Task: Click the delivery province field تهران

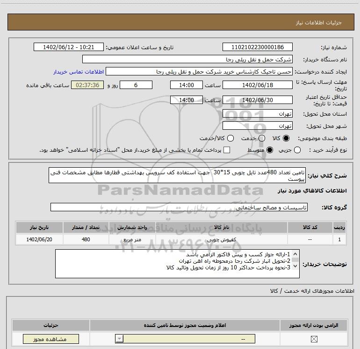Action: click(257, 114)
